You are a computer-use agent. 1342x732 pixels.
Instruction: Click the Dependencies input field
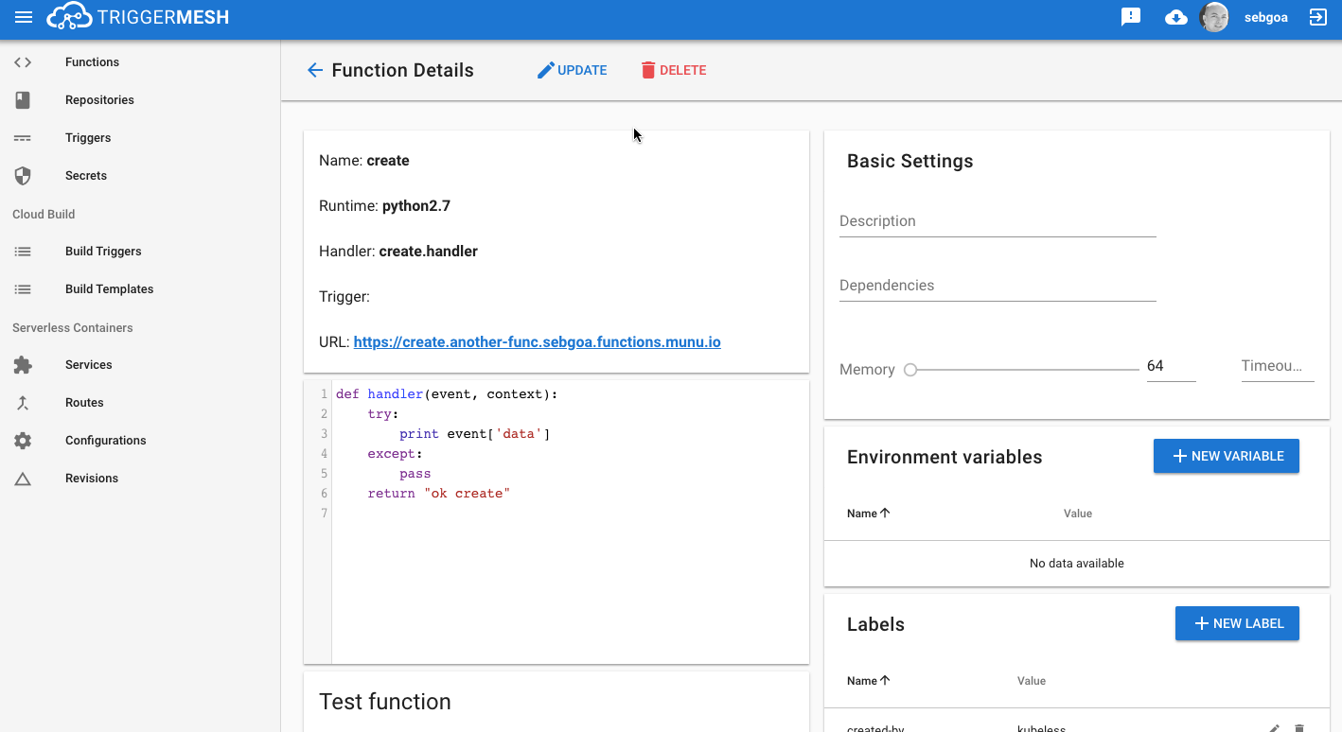click(998, 286)
